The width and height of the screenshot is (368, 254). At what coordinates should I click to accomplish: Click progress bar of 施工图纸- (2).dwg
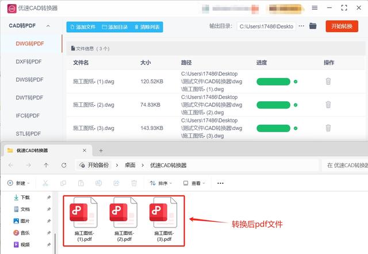pyautogui.click(x=274, y=105)
